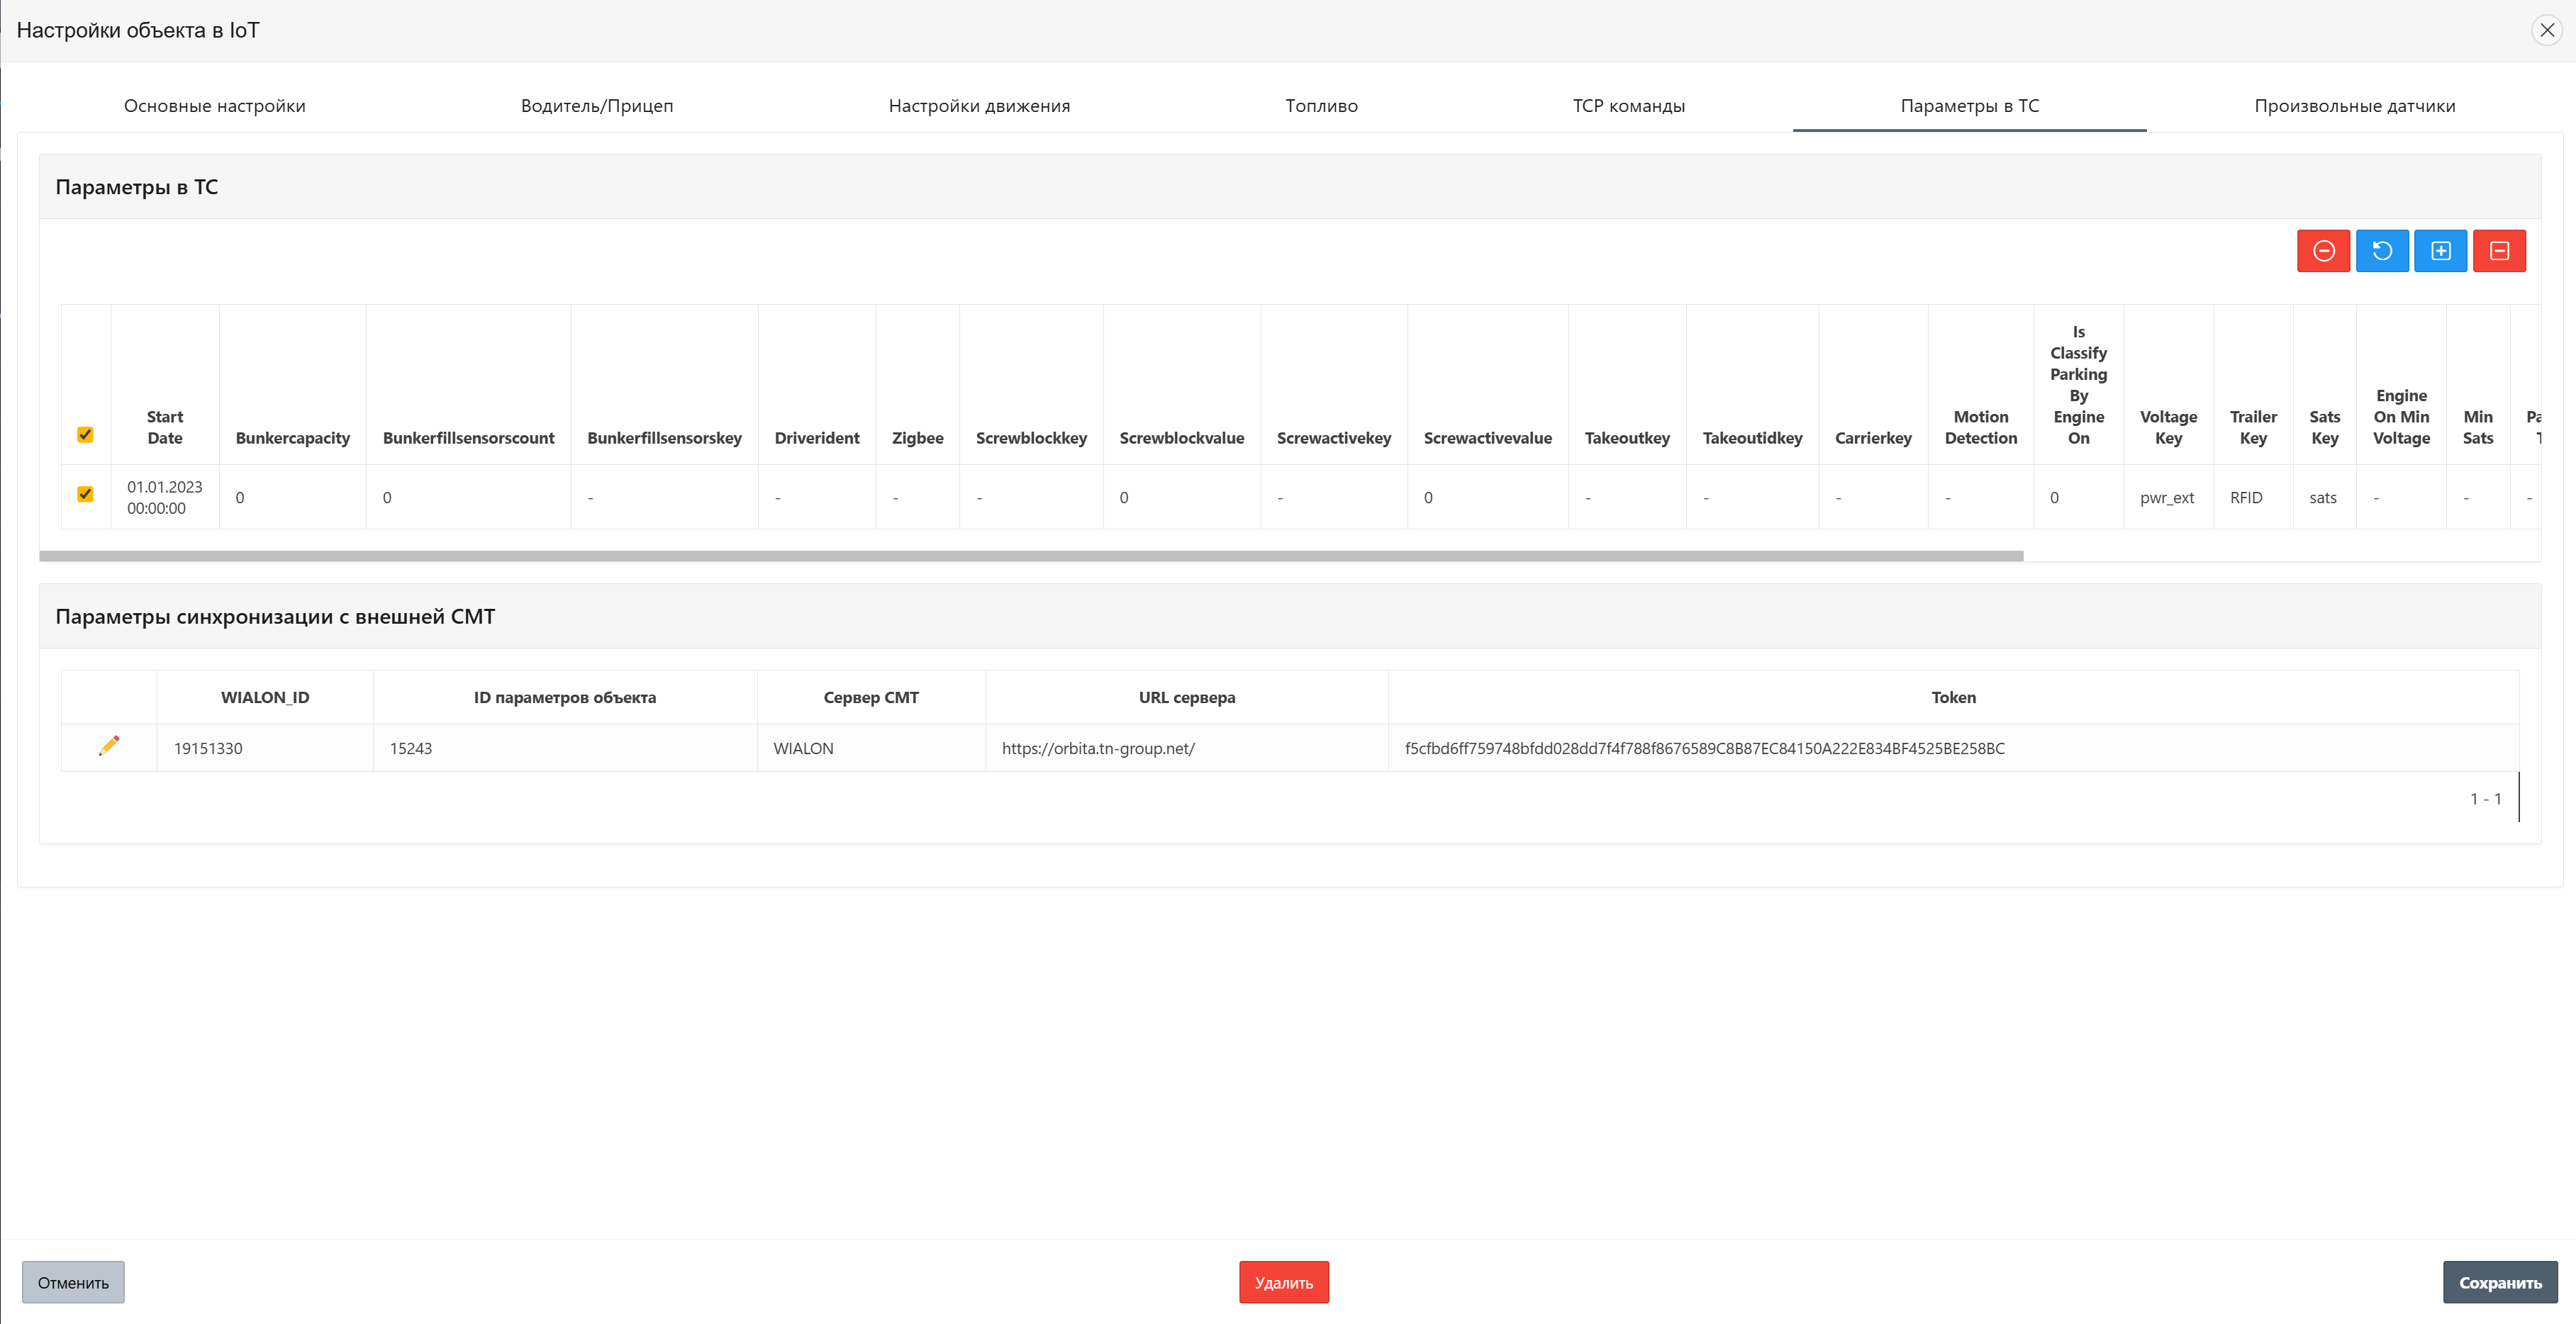
Task: Close the IoT settings dialog with X
Action: click(x=2546, y=30)
